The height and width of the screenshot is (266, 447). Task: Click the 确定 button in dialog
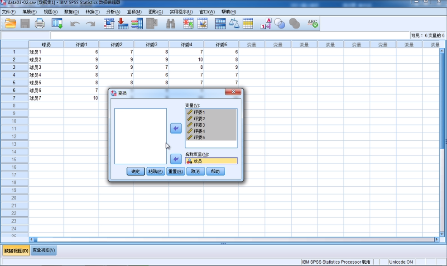136,171
